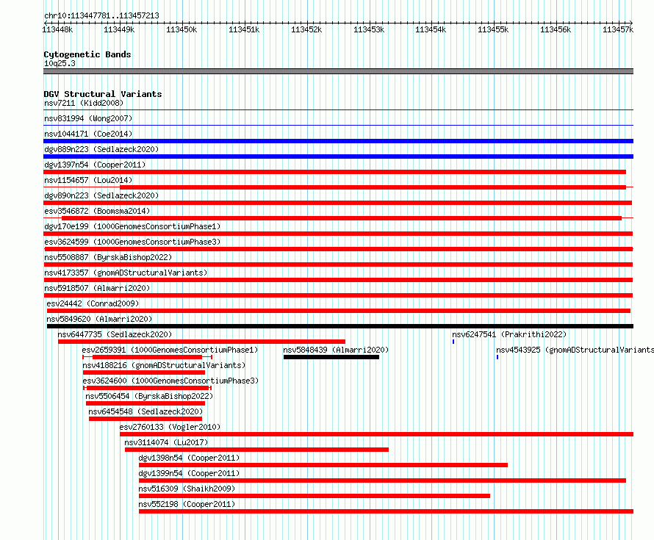This screenshot has width=654, height=540.
Task: Click the blue bar under nsv1044171 (Coe2014)
Action: coord(338,141)
